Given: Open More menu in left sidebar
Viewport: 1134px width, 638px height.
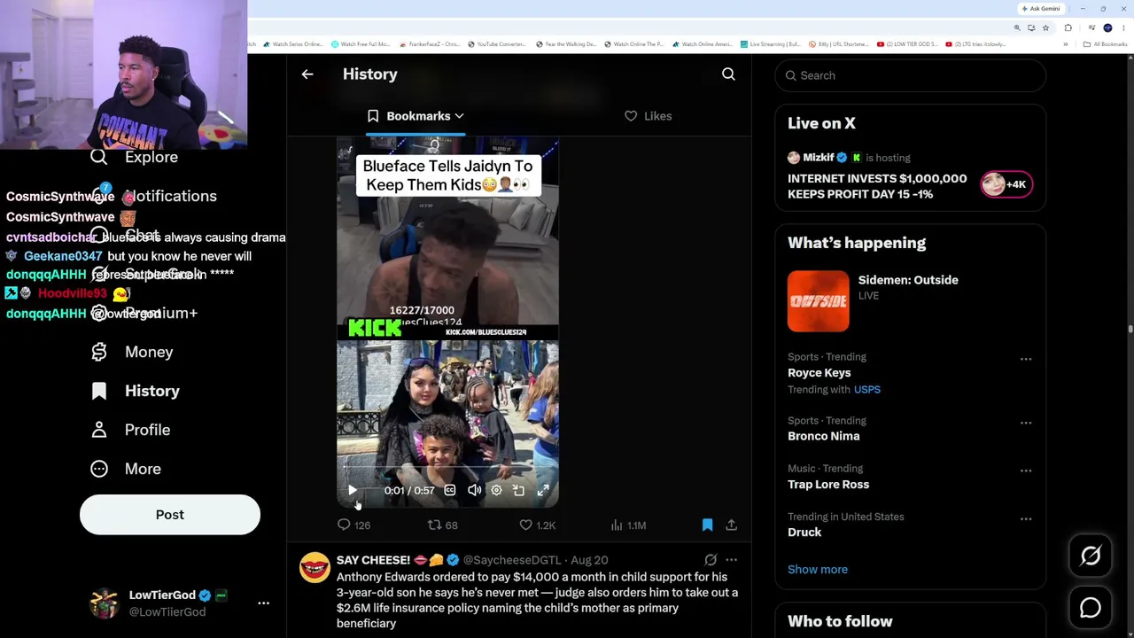Looking at the screenshot, I should pos(126,469).
